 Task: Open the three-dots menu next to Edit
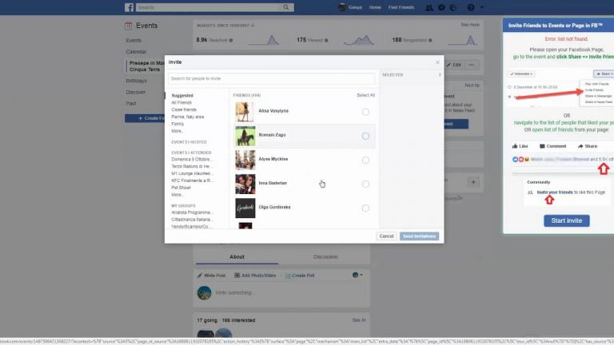(x=472, y=65)
